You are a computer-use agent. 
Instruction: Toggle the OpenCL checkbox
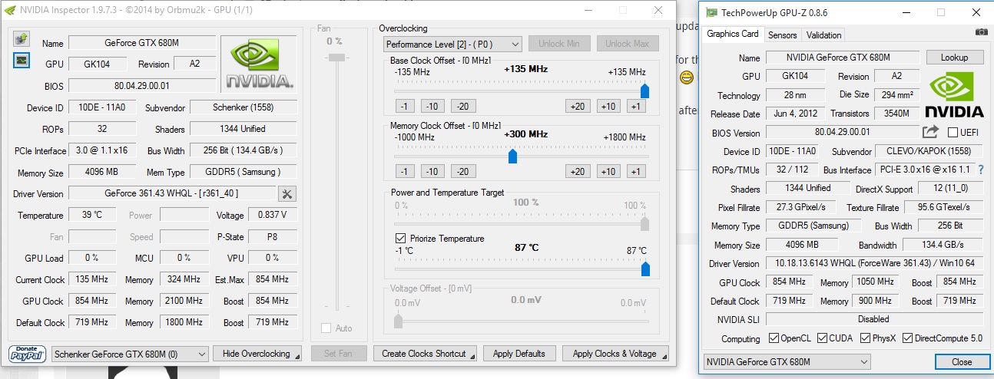[774, 338]
